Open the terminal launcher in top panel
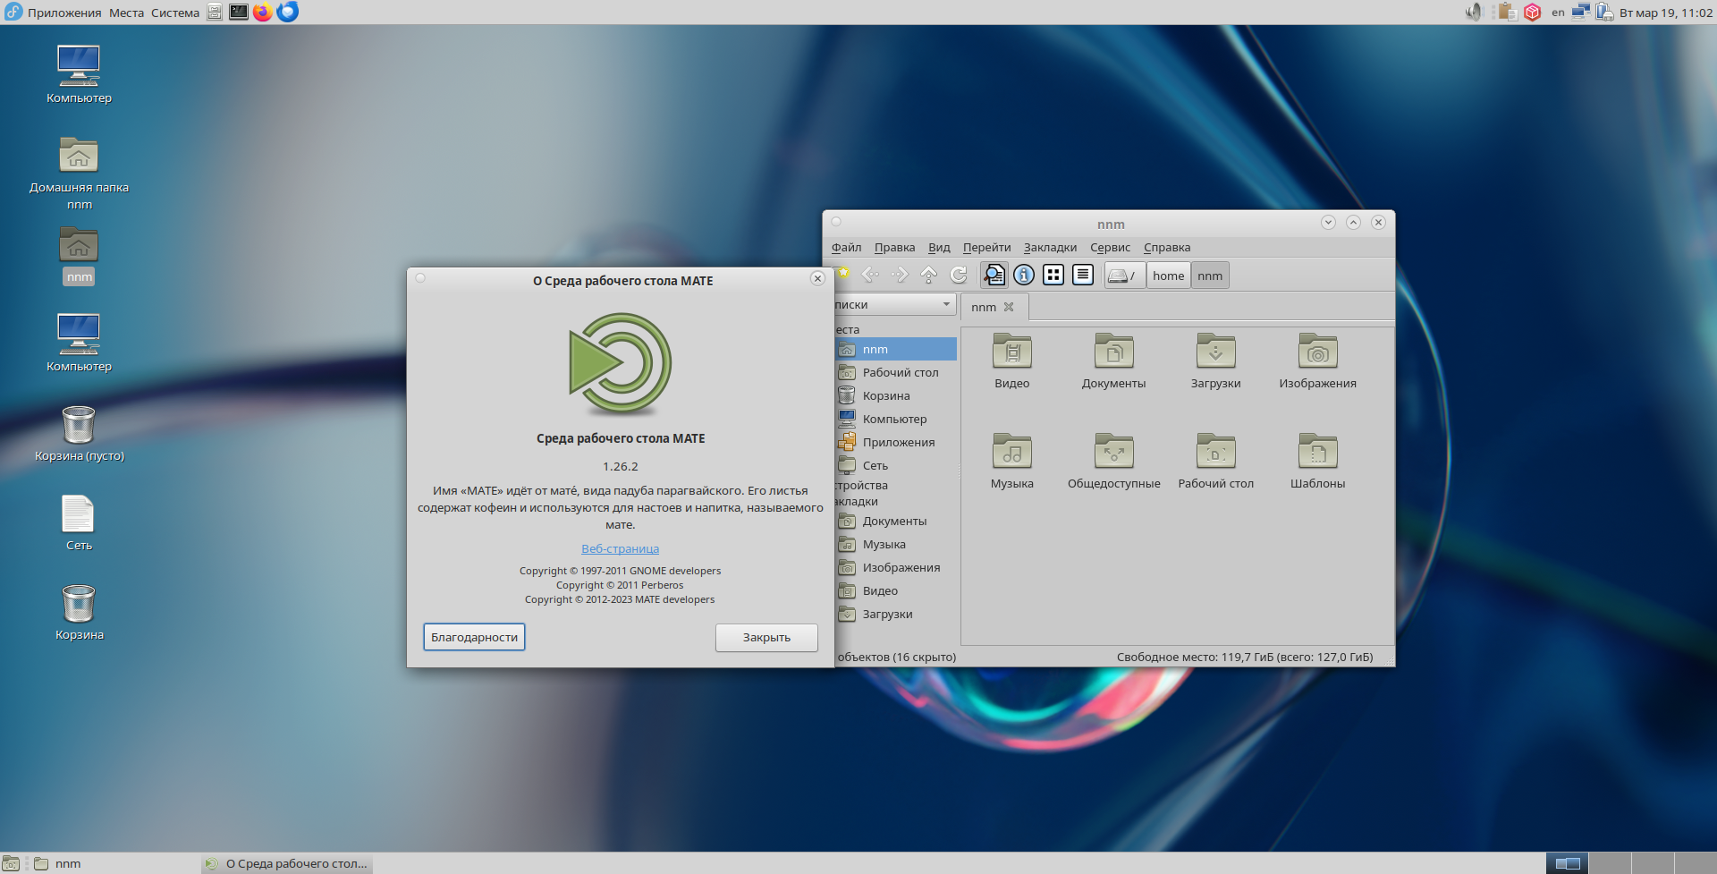The image size is (1717, 874). coord(238,12)
